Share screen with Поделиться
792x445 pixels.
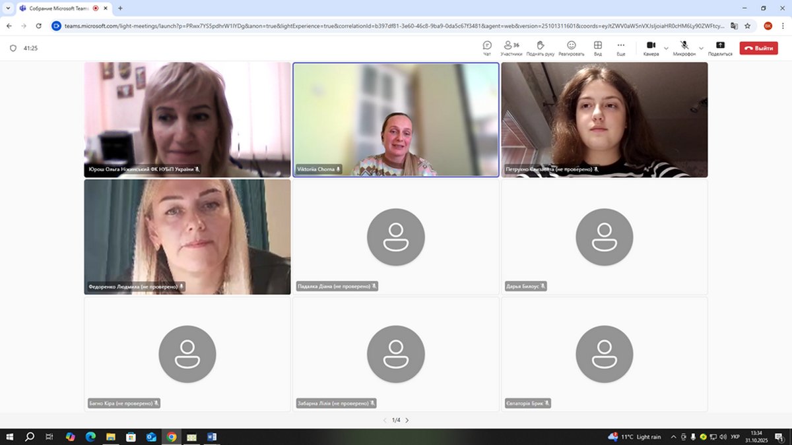tap(719, 47)
